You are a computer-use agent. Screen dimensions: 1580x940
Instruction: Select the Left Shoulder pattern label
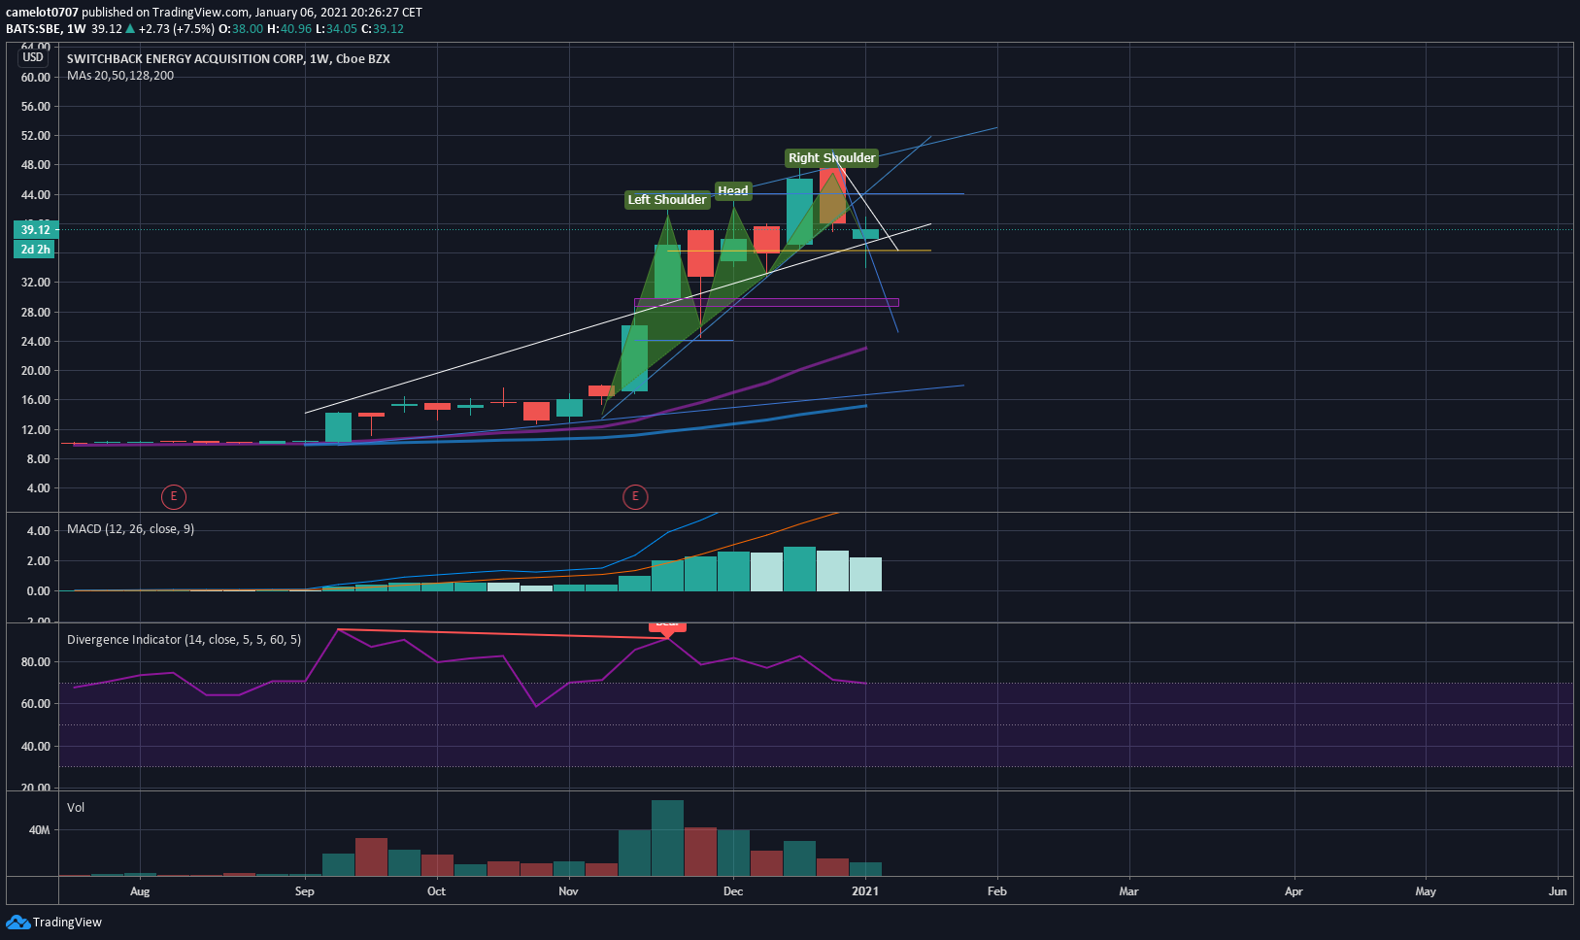click(667, 200)
